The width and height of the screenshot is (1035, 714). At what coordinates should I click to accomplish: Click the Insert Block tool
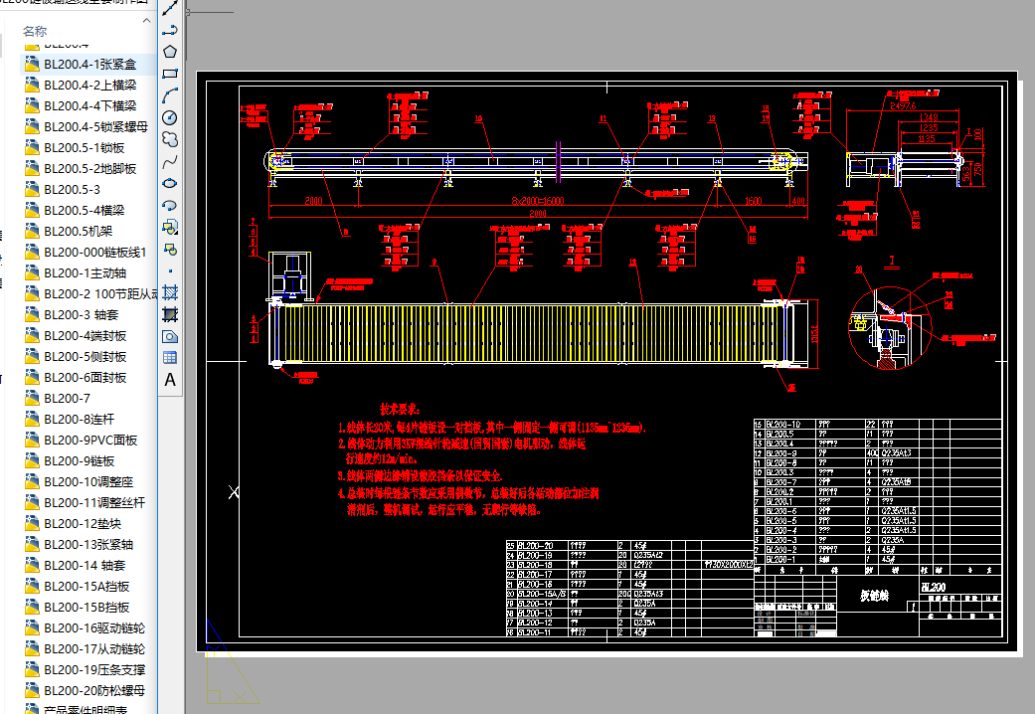pos(170,227)
